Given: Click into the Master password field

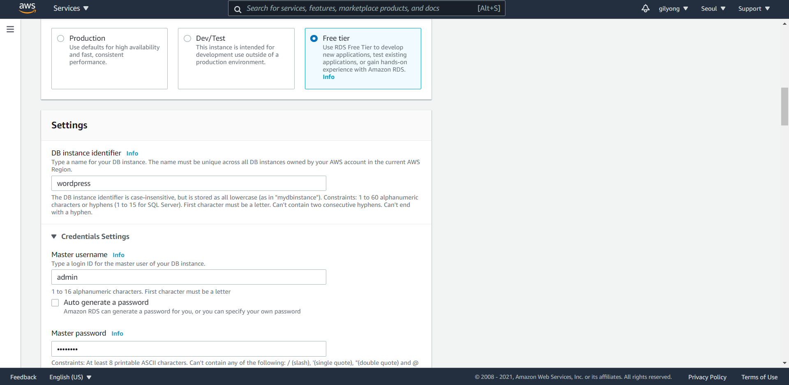Looking at the screenshot, I should tap(189, 349).
